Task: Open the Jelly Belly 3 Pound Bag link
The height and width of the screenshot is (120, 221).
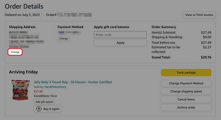Action: click(73, 82)
